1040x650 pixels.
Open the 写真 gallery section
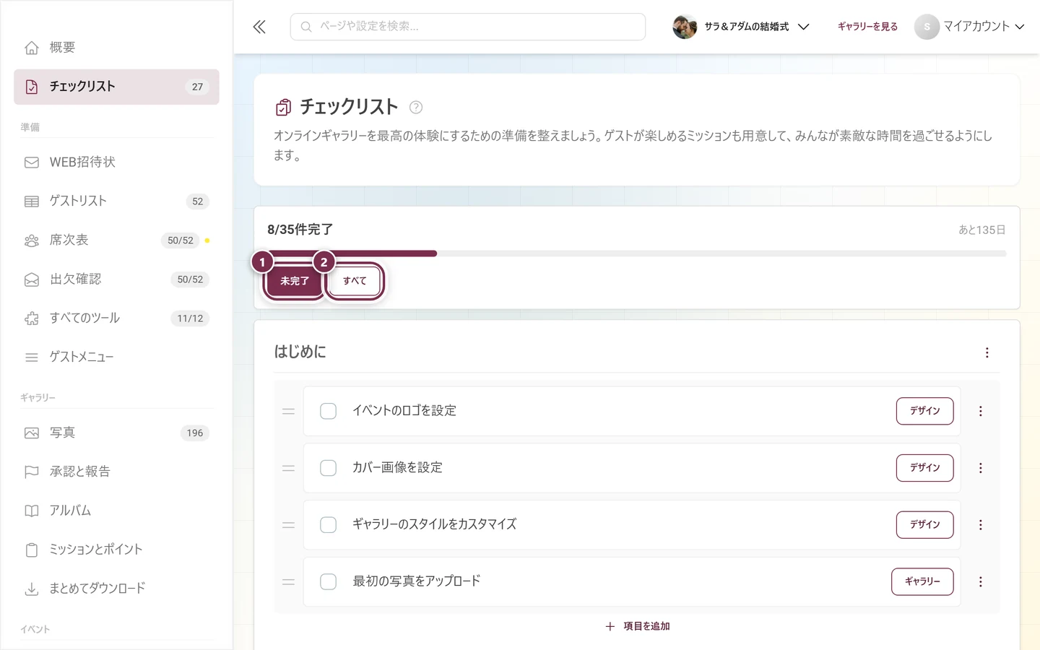pyautogui.click(x=116, y=433)
